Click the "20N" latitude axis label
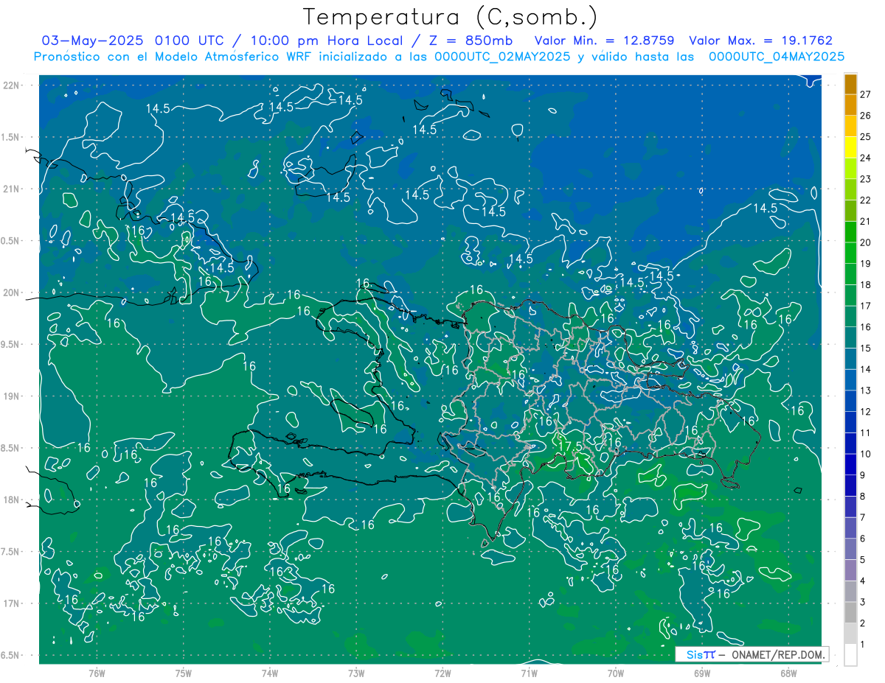This screenshot has height=683, width=885. (x=13, y=293)
